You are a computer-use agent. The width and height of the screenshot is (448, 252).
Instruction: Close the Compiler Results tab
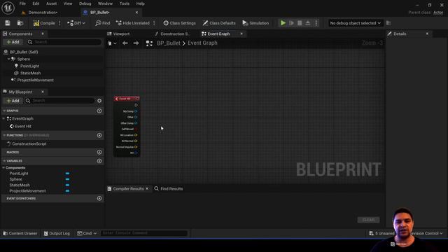(147, 188)
